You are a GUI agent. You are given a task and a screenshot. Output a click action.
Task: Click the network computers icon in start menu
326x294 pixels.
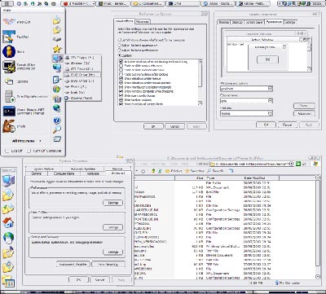click(x=57, y=68)
